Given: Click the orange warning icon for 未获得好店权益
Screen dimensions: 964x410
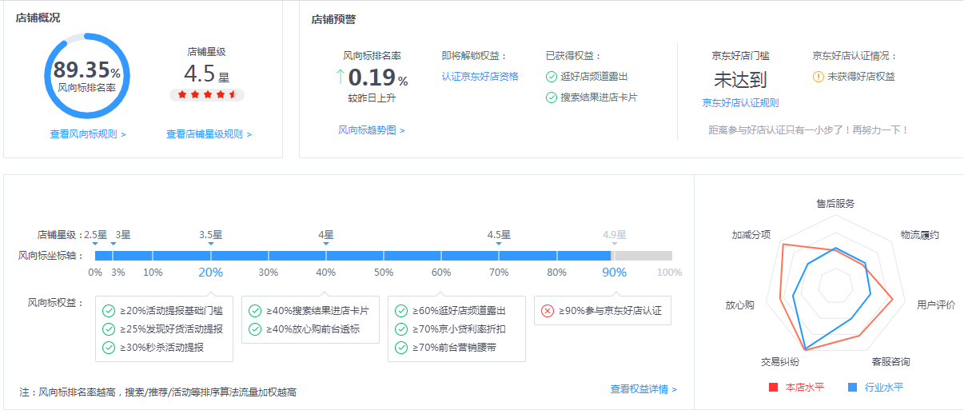Looking at the screenshot, I should pyautogui.click(x=818, y=77).
